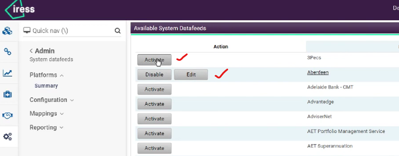Click the Available System Datafeeds title

pos(170,28)
